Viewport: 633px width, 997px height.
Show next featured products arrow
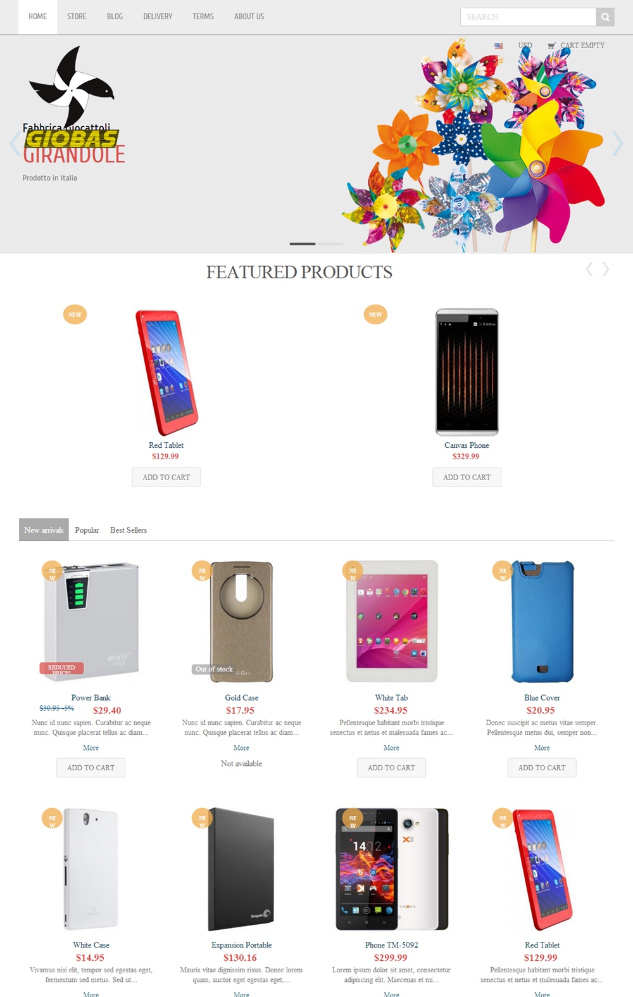606,270
